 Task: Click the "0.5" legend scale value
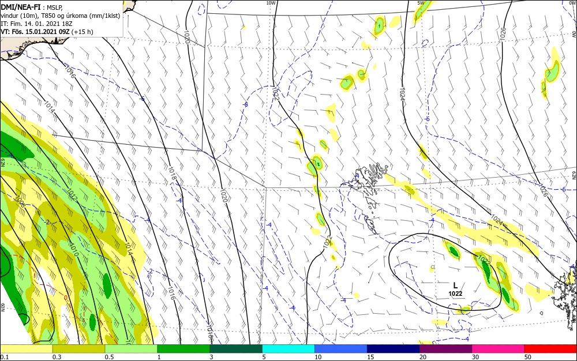tap(109, 357)
